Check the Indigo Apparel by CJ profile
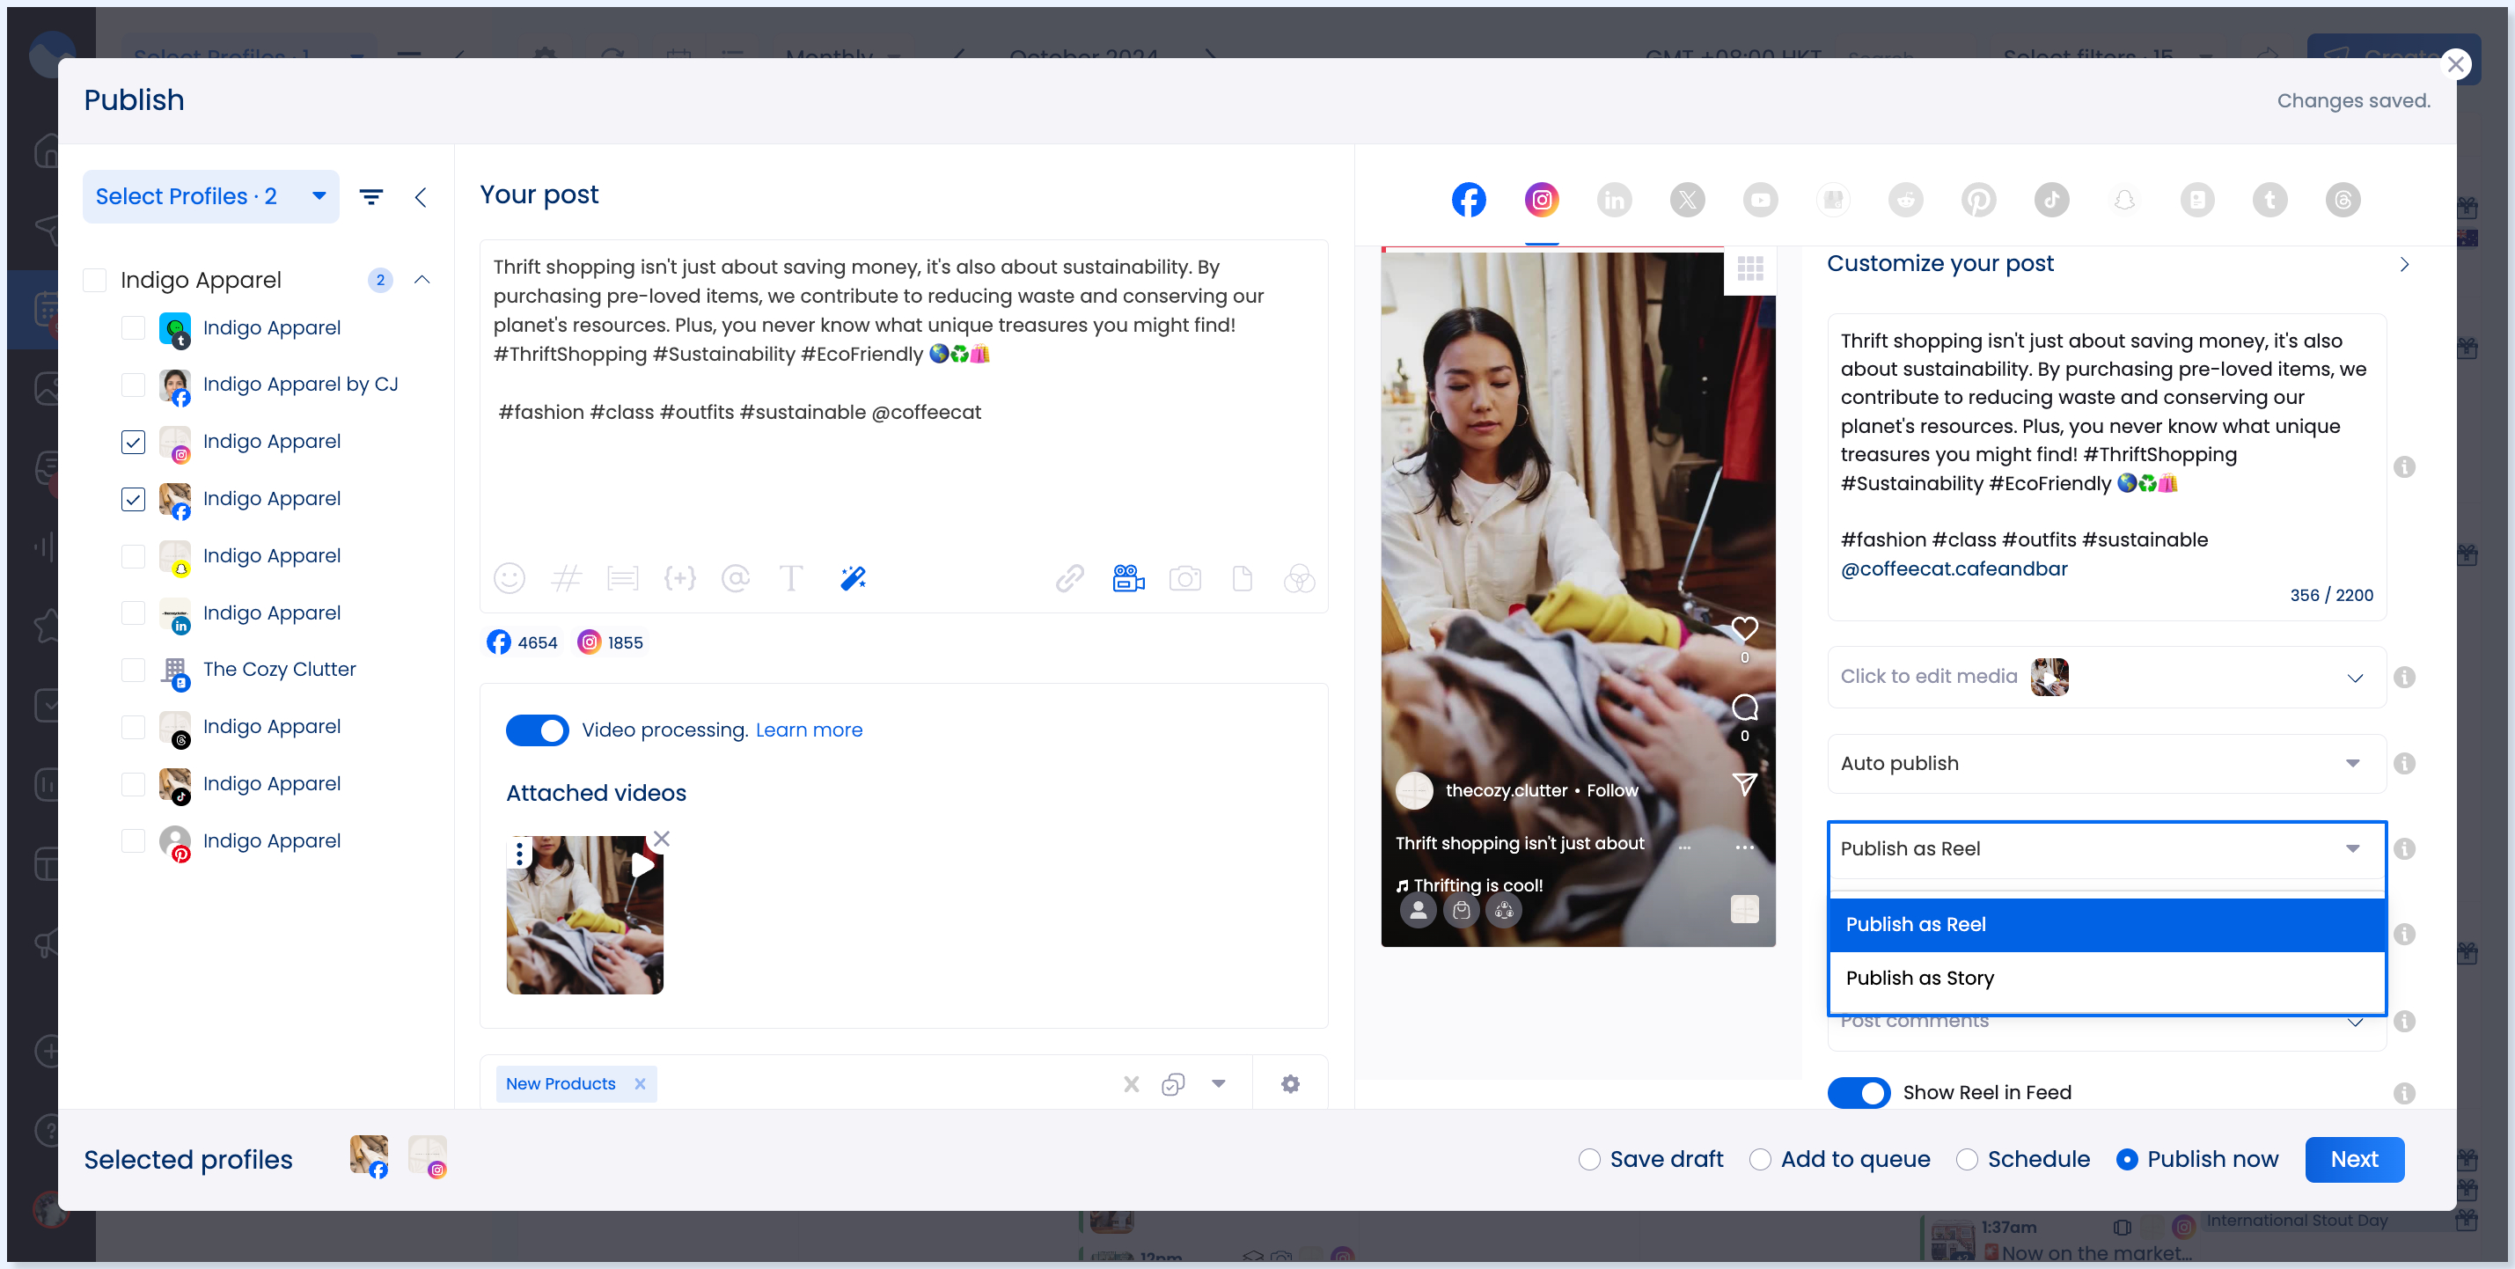2515x1269 pixels. (x=133, y=385)
